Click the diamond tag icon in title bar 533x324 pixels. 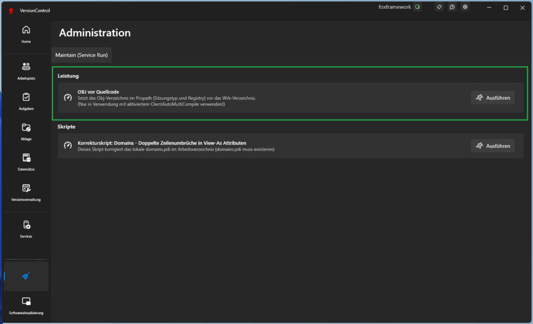click(x=439, y=7)
